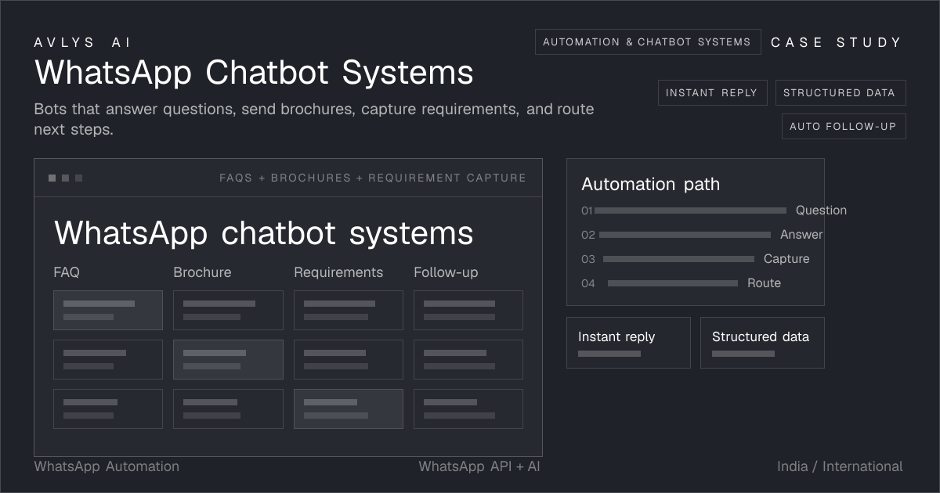Screen dimensions: 940x493
Task: Open the Structured data card
Action: coord(762,343)
